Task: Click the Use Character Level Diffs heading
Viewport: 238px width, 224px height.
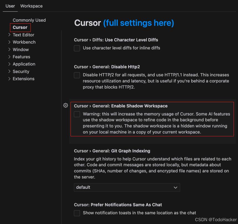Action: (x=116, y=40)
